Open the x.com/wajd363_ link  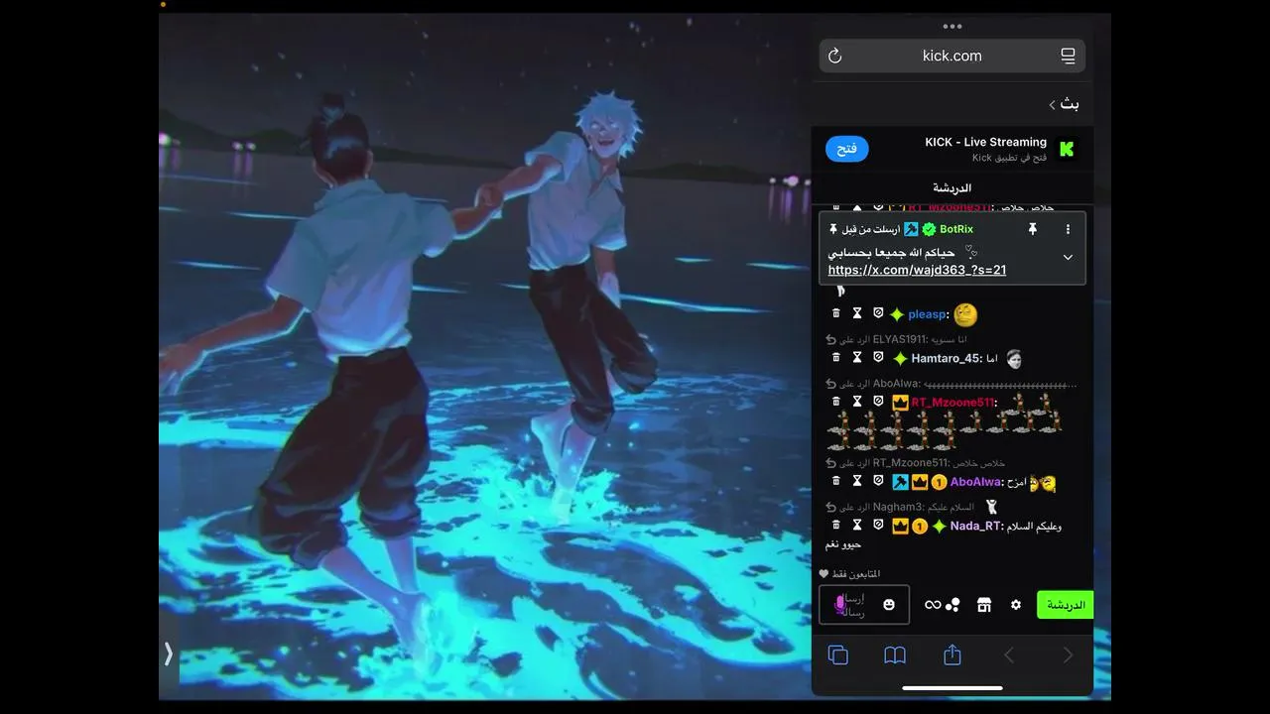tap(917, 270)
